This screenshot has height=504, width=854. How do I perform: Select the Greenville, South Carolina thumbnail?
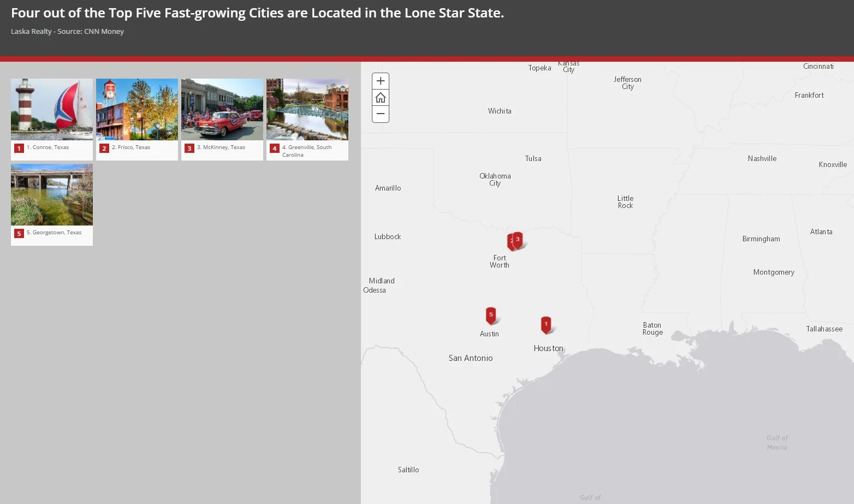(x=307, y=109)
